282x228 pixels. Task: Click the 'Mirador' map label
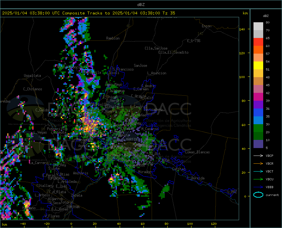tap(145, 172)
